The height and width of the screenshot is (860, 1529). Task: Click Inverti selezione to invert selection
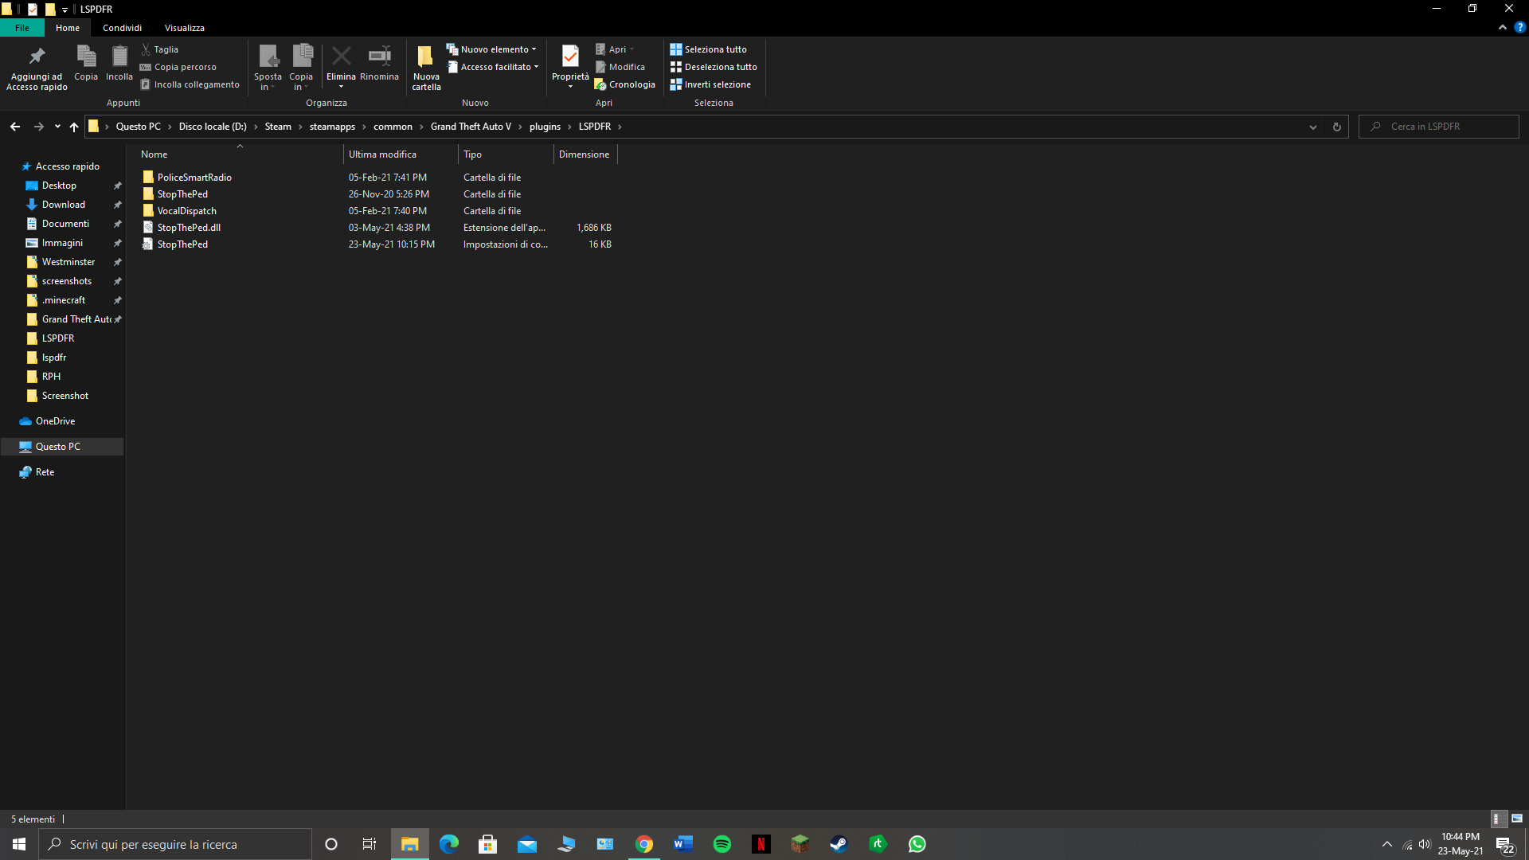click(710, 84)
